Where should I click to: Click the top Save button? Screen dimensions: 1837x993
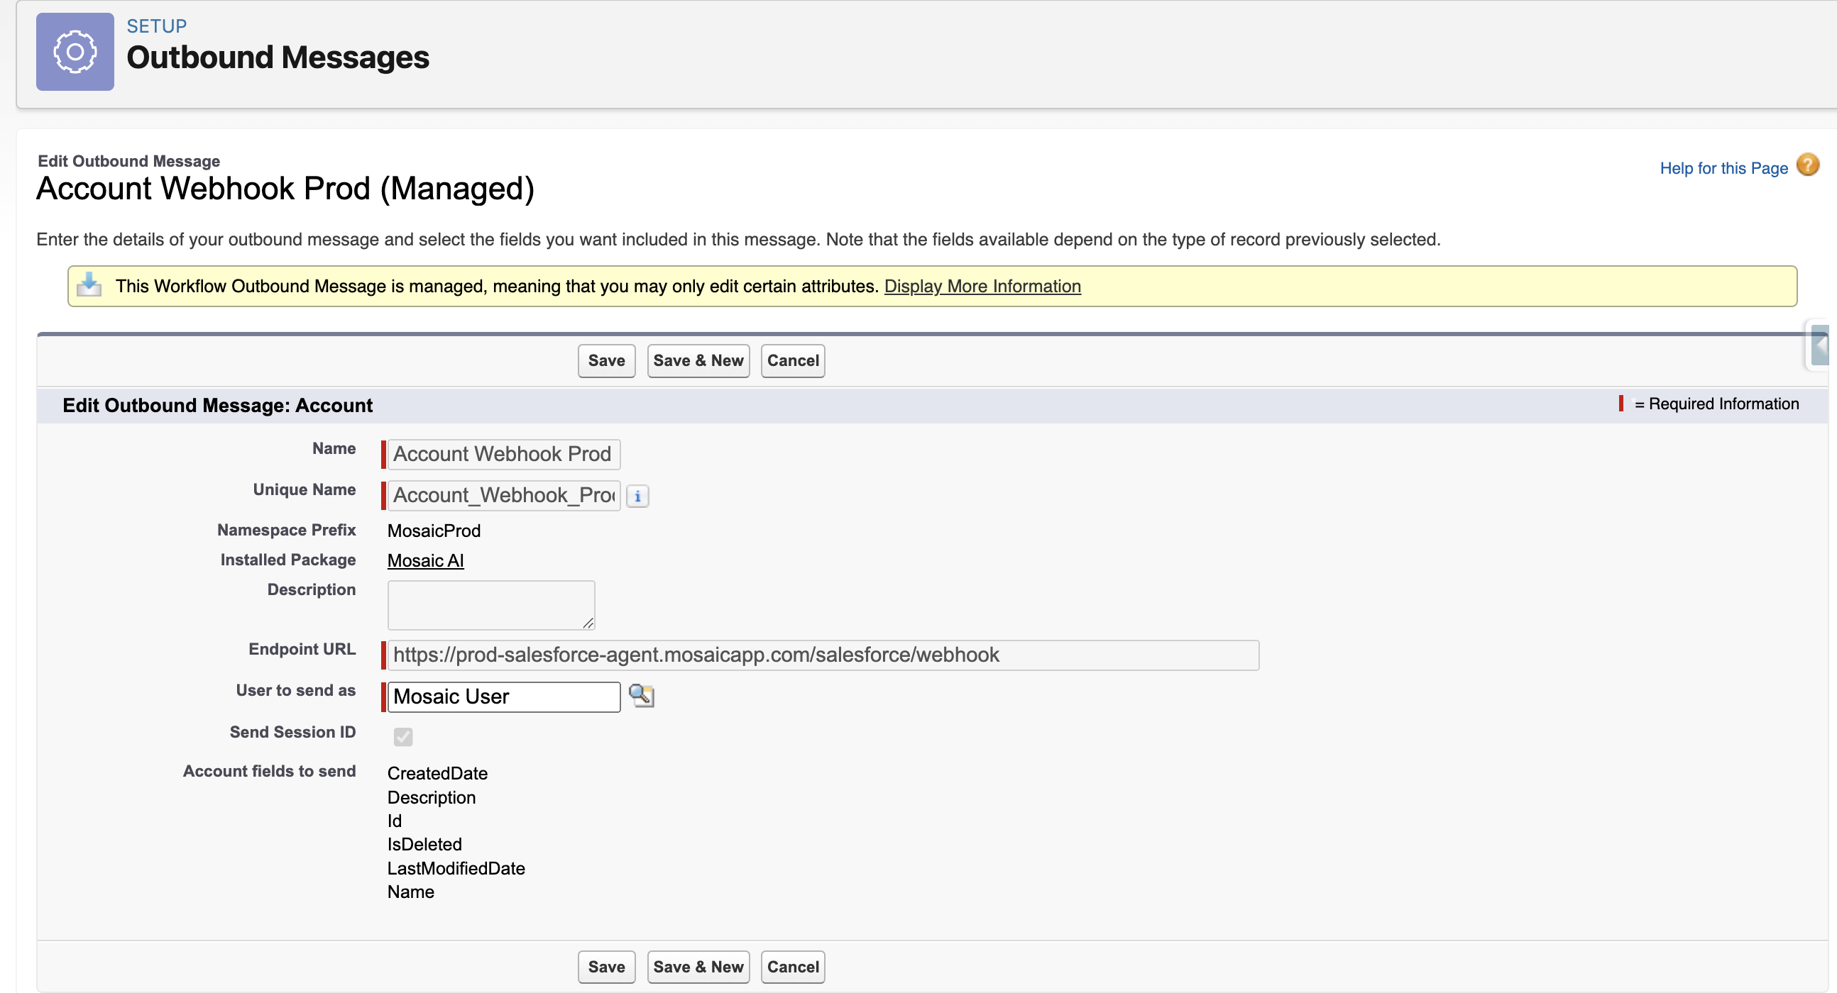(606, 360)
